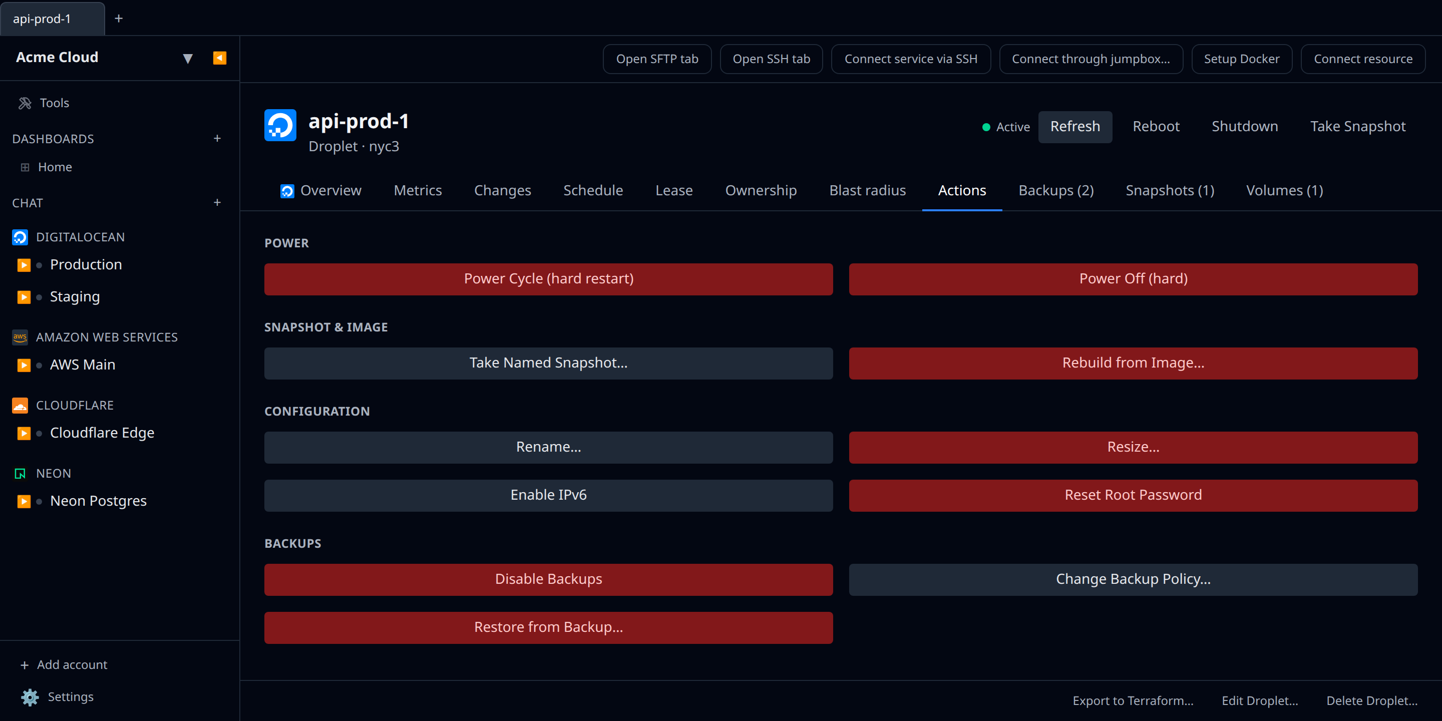Click the Amazon Web Services logo icon
The image size is (1442, 721).
[20, 337]
